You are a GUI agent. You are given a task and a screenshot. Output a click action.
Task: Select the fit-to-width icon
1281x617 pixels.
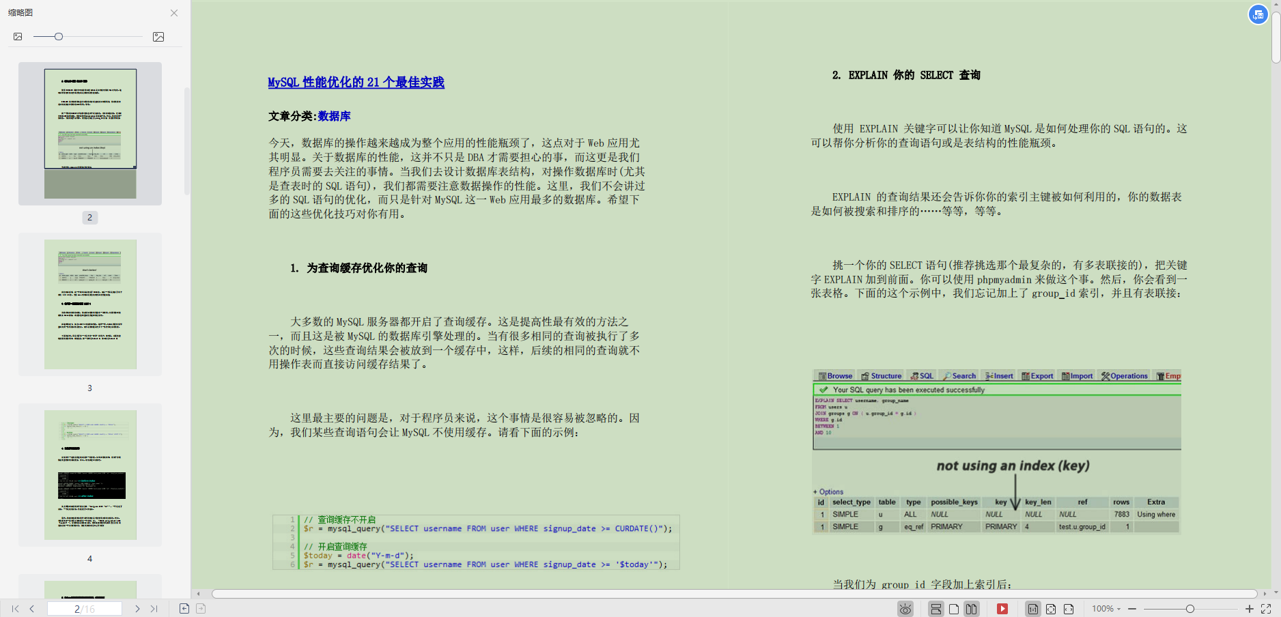point(1070,609)
